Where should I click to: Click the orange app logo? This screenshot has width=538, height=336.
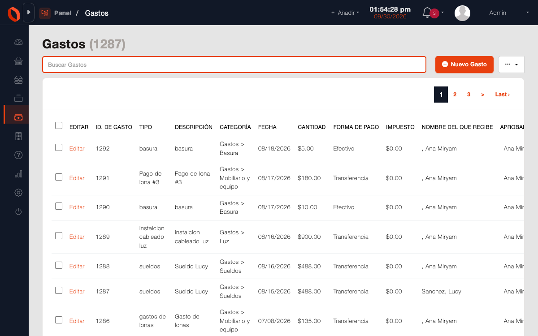pos(14,14)
